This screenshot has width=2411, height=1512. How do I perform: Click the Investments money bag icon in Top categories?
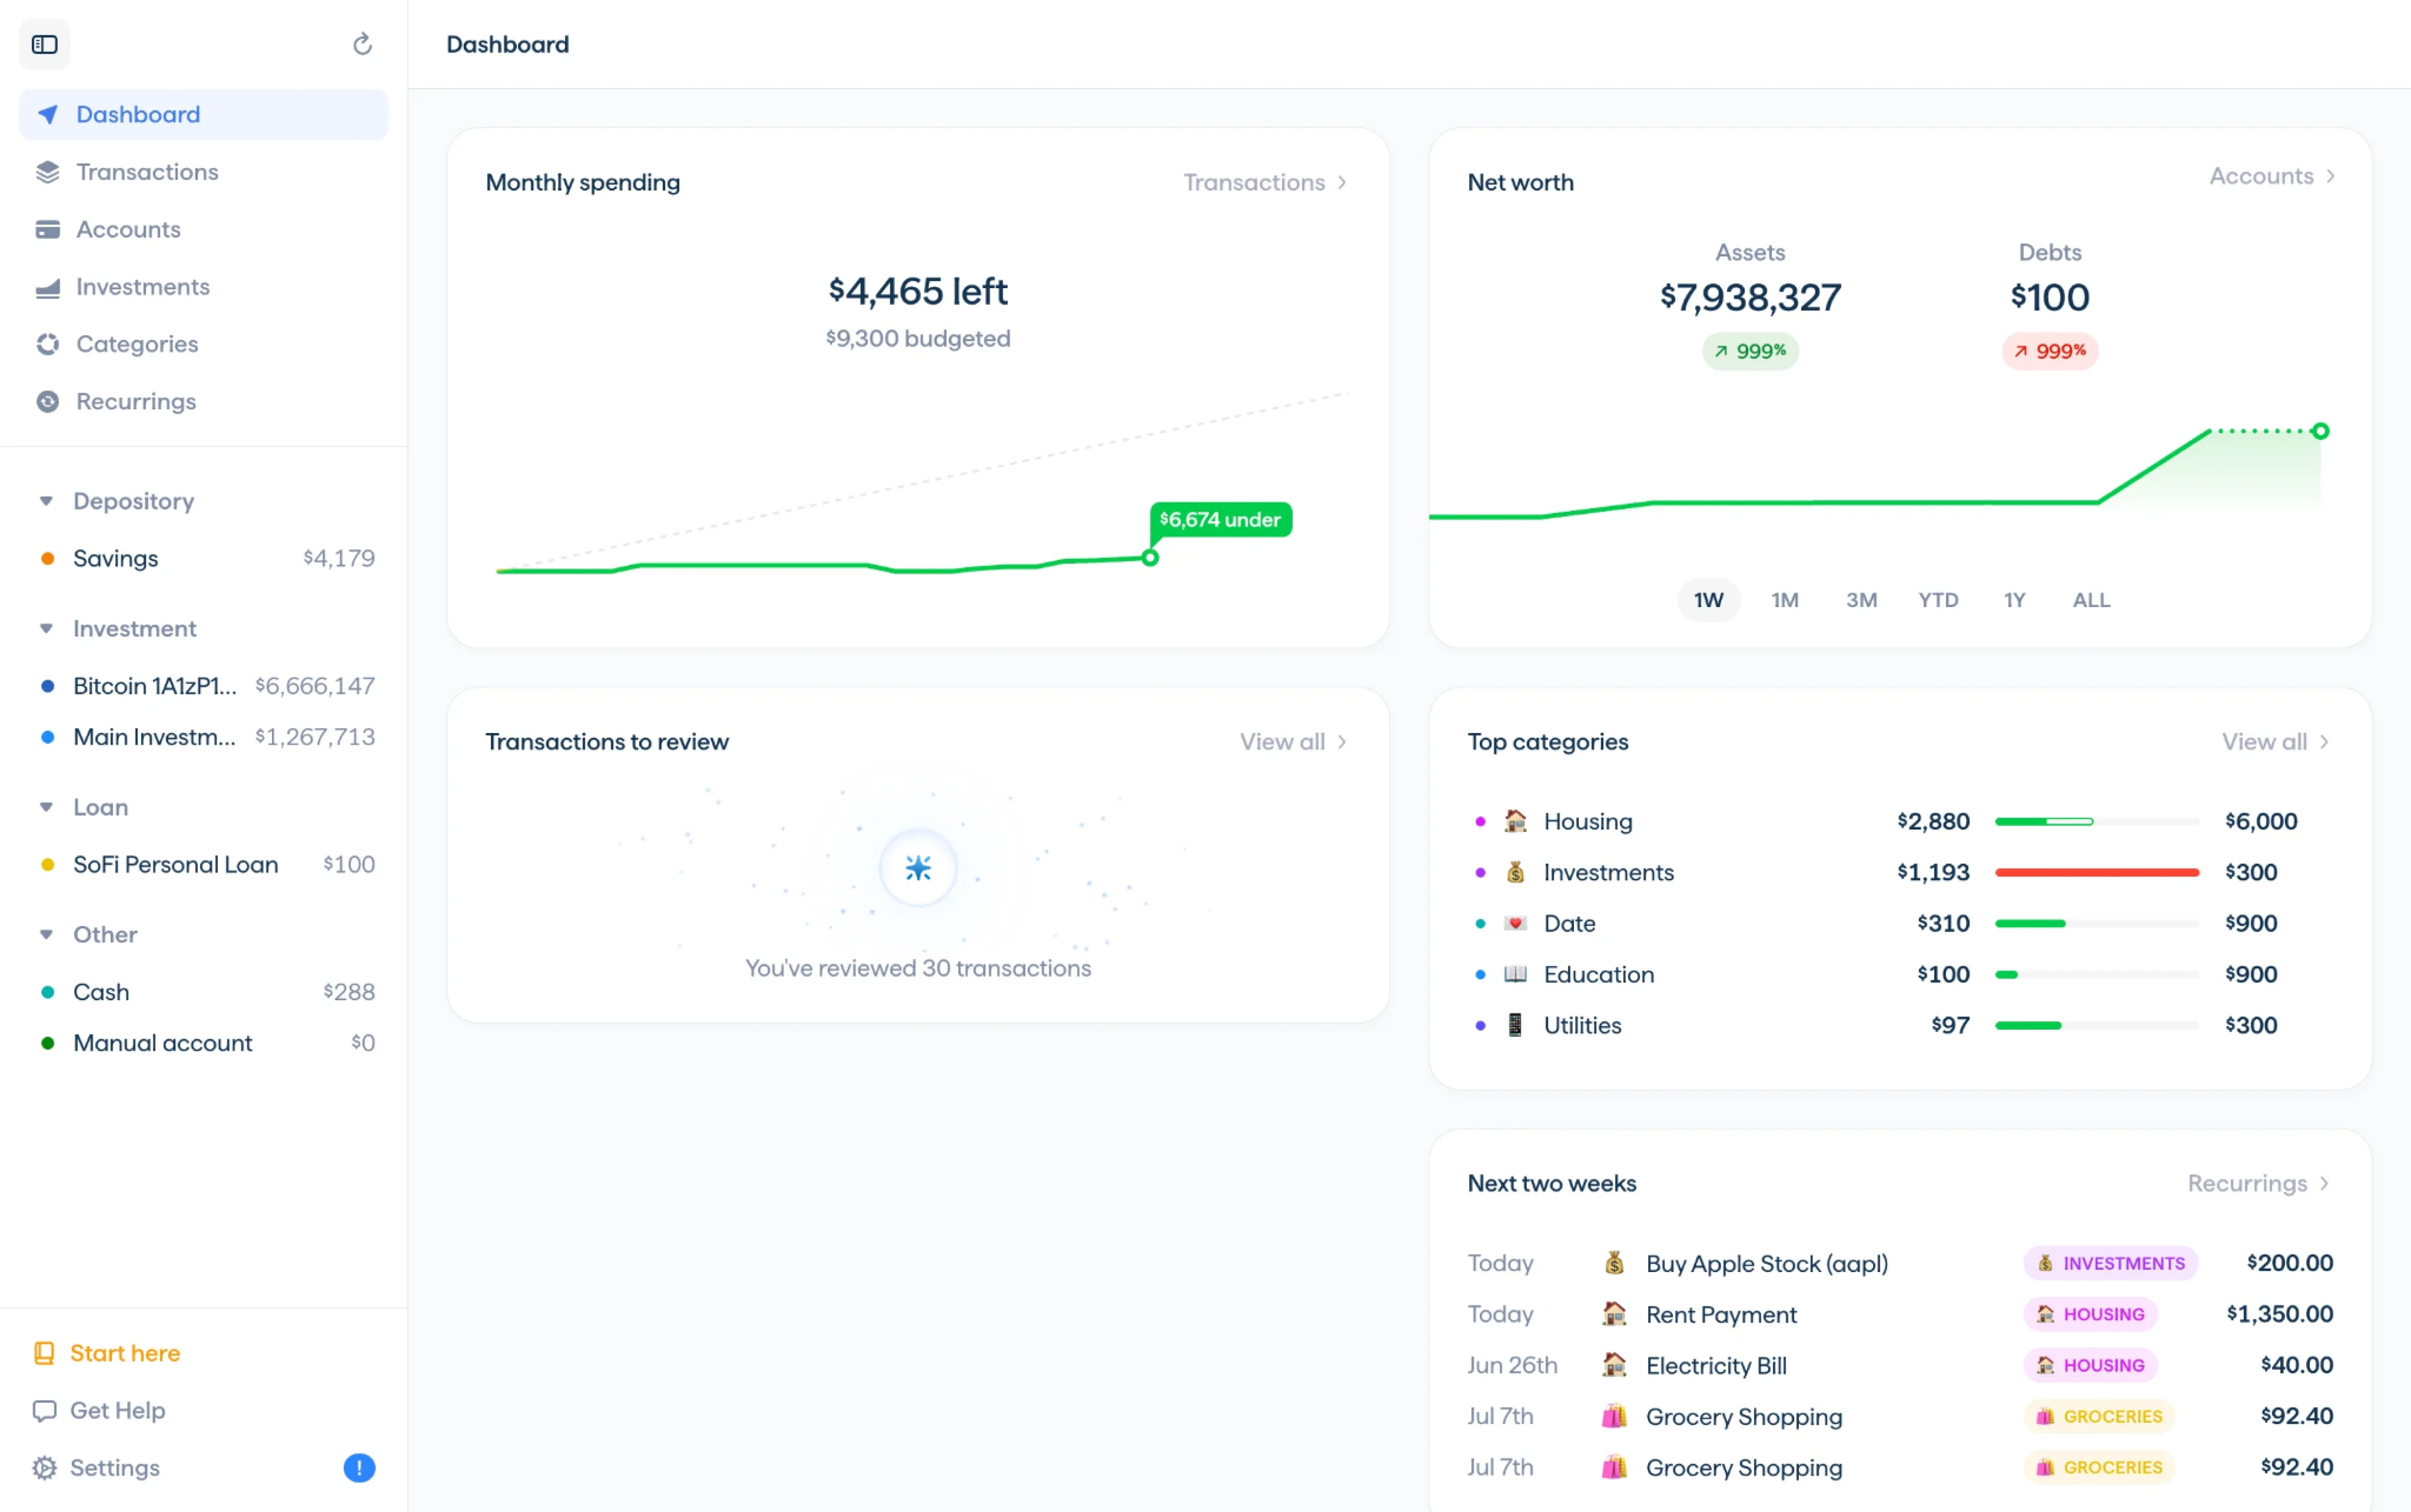(x=1515, y=872)
